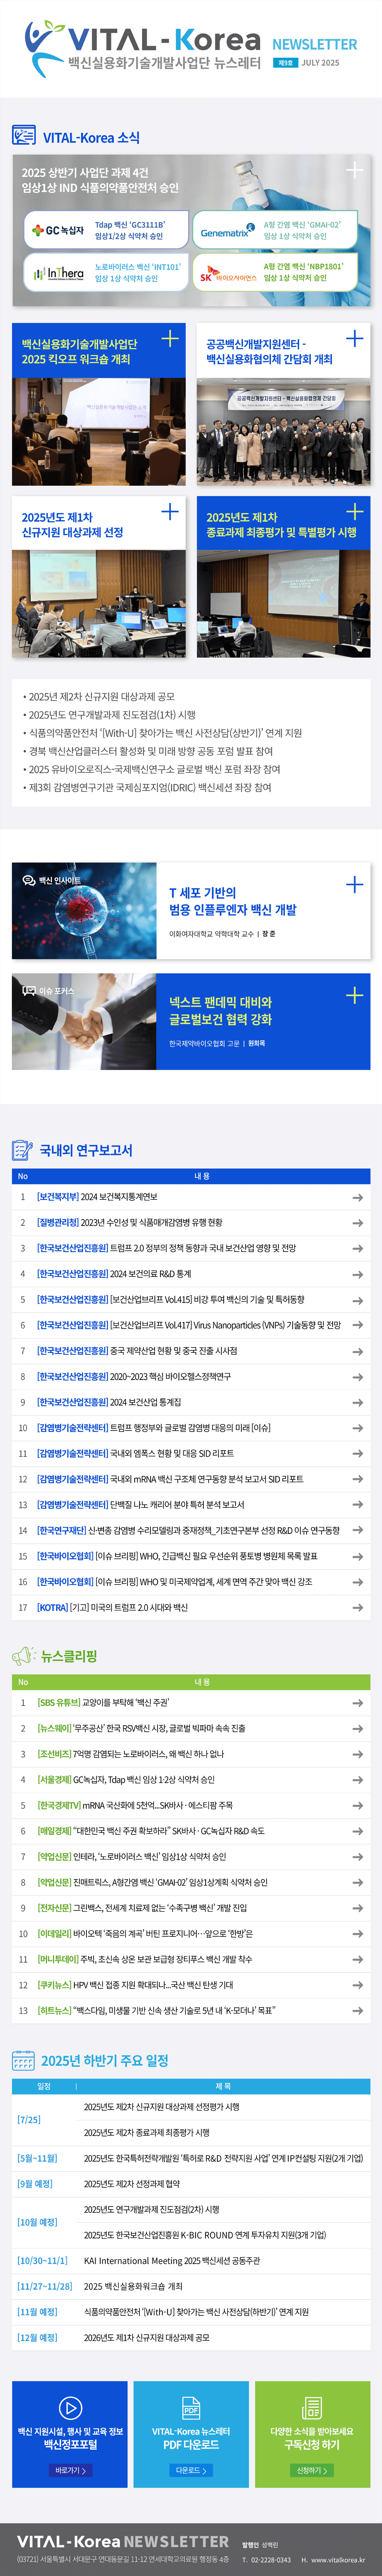The image size is (382, 2576).
Task: Select KAI International Meeting 2025 schedule row
Action: click(191, 2260)
